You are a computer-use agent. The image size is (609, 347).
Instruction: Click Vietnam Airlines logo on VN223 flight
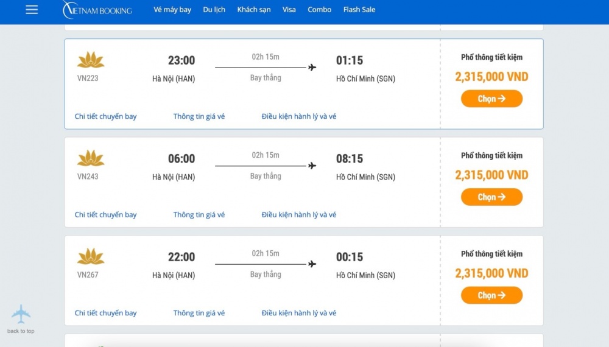[x=91, y=60]
